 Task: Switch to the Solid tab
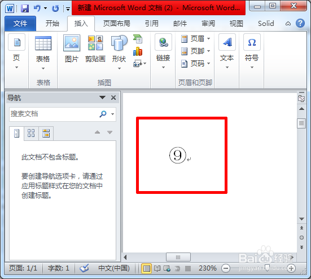pos(266,23)
